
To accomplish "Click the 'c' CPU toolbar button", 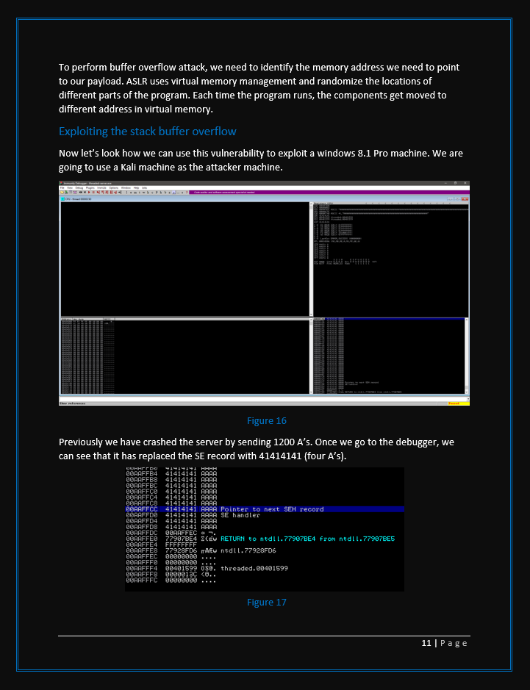I will (x=152, y=193).
